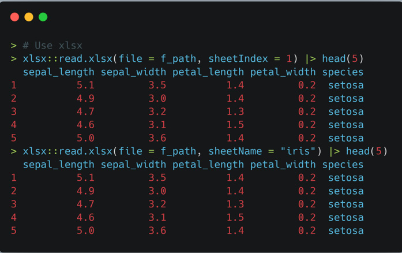Click value 5.1 in first table row 1
402x253 pixels.
[85, 85]
